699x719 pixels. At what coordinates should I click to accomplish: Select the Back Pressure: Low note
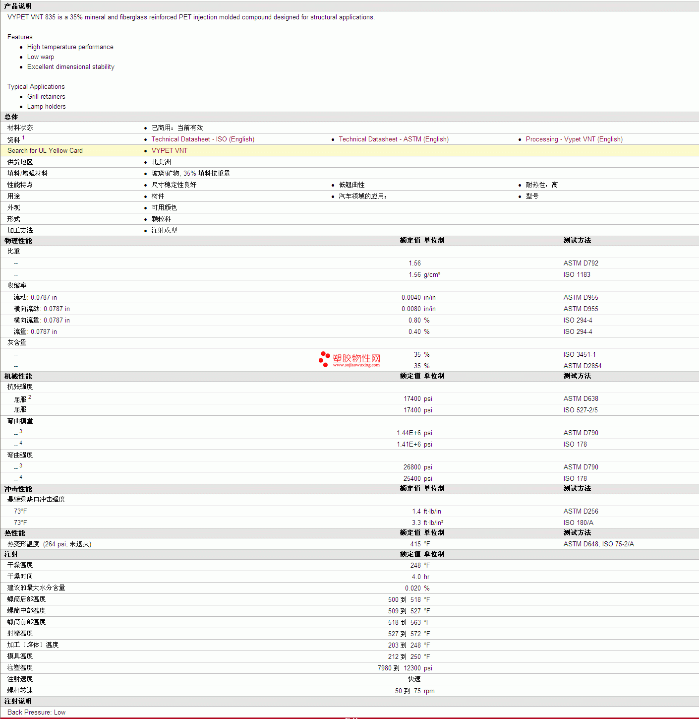click(36, 713)
